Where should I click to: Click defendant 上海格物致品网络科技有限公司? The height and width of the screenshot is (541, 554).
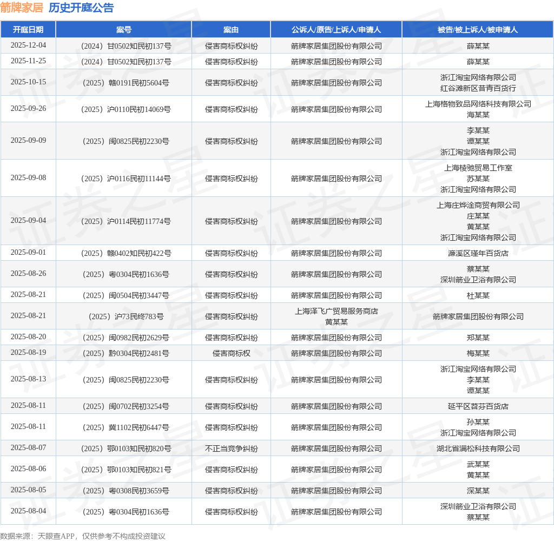[x=478, y=104]
